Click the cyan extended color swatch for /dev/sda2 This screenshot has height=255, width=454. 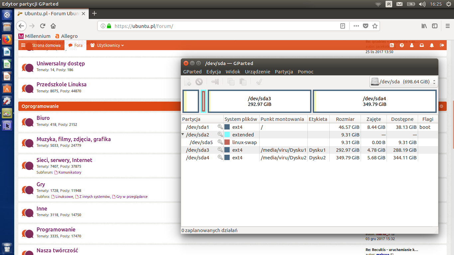[227, 134]
